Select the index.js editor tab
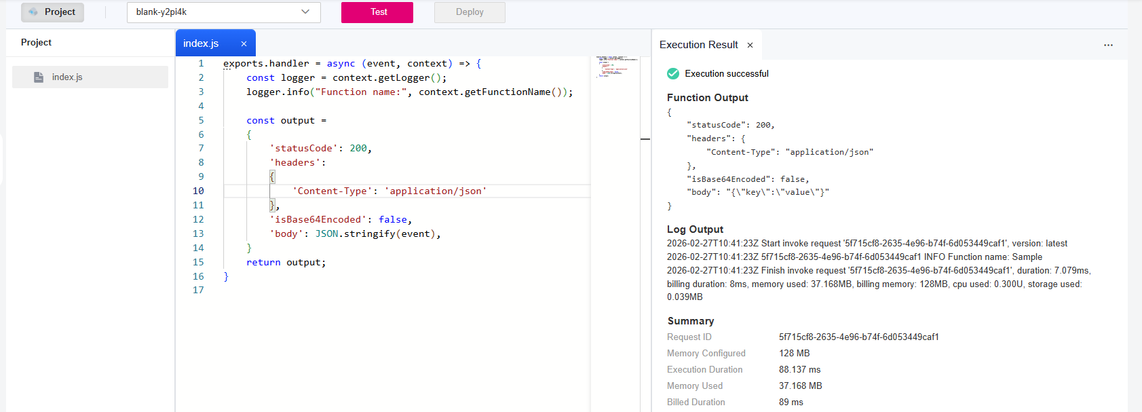Viewport: 1142px width, 412px height. pyautogui.click(x=202, y=43)
